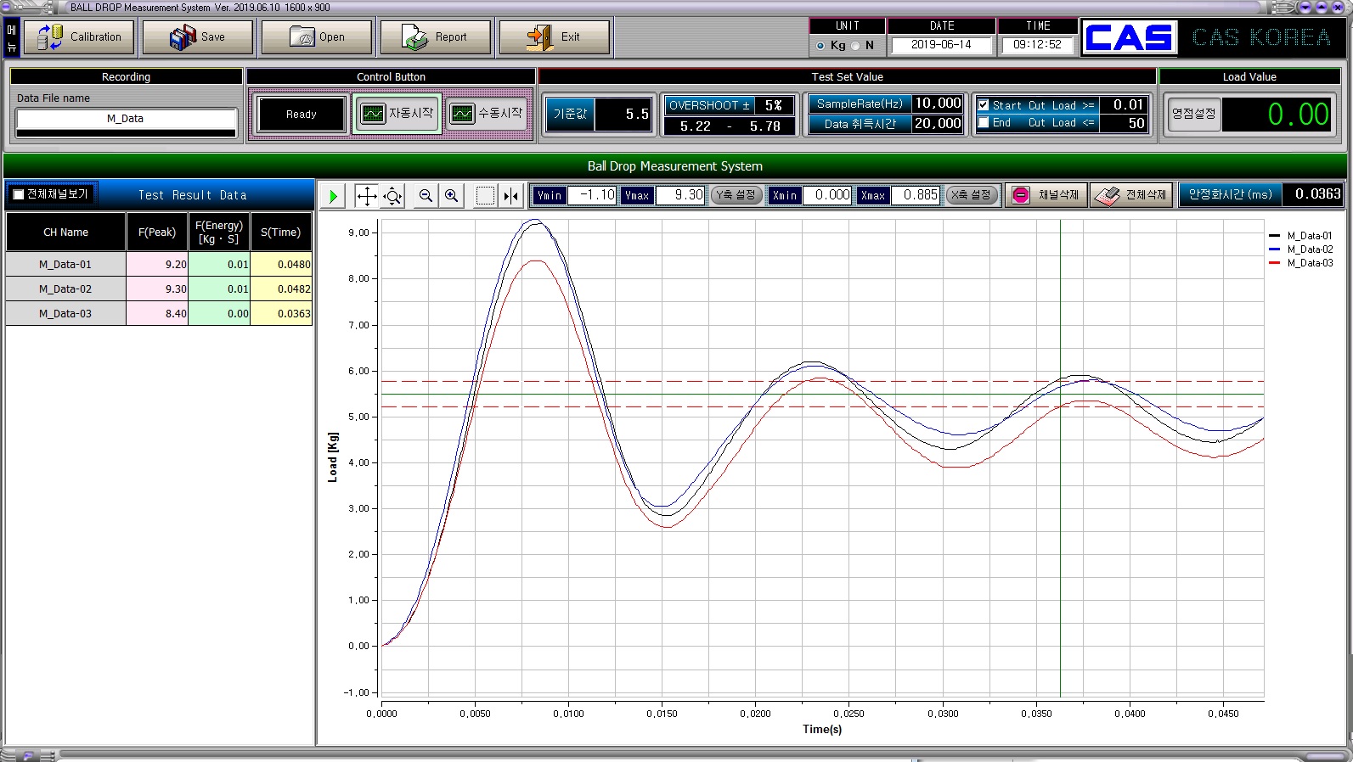Click the green play arrow icon
1353x762 pixels.
click(x=333, y=197)
